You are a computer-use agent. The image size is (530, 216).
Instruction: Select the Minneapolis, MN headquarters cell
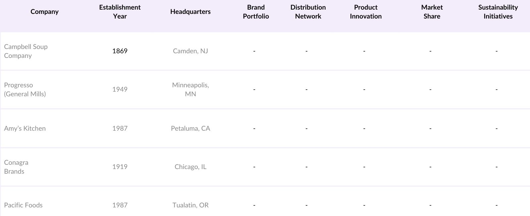[190, 89]
